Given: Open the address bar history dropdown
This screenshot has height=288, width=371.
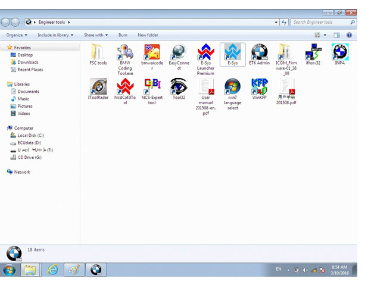Looking at the screenshot, I should click(276, 22).
